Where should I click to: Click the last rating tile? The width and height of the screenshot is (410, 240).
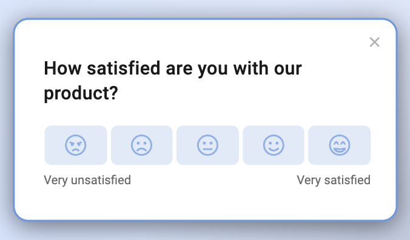click(x=340, y=145)
